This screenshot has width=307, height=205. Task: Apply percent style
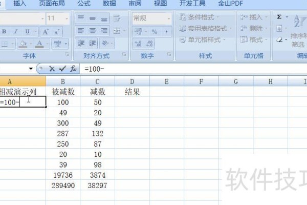155,32
